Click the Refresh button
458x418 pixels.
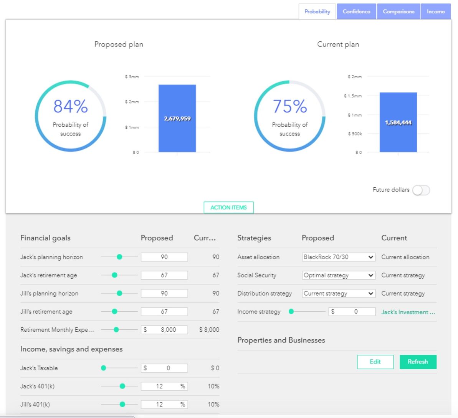pyautogui.click(x=418, y=362)
